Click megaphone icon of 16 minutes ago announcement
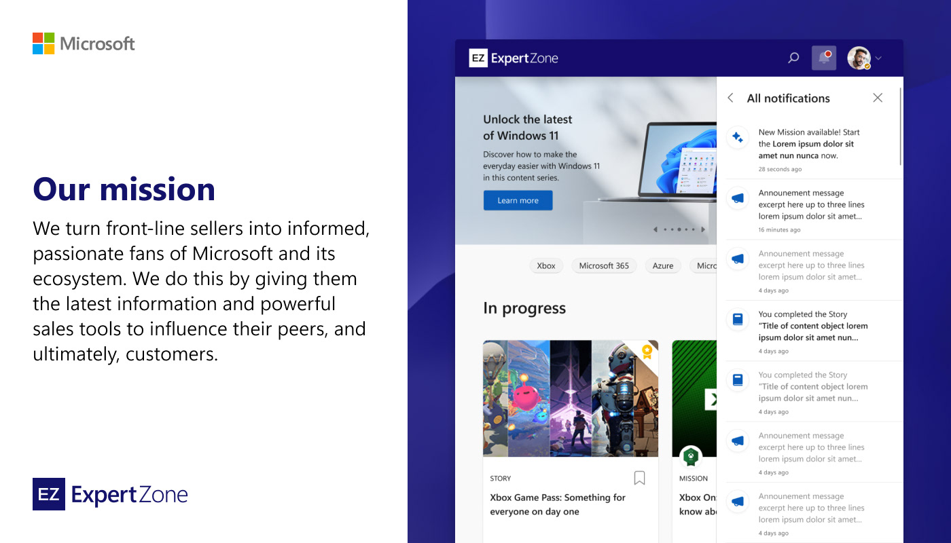Viewport: 951px width, 543px height. pos(737,199)
